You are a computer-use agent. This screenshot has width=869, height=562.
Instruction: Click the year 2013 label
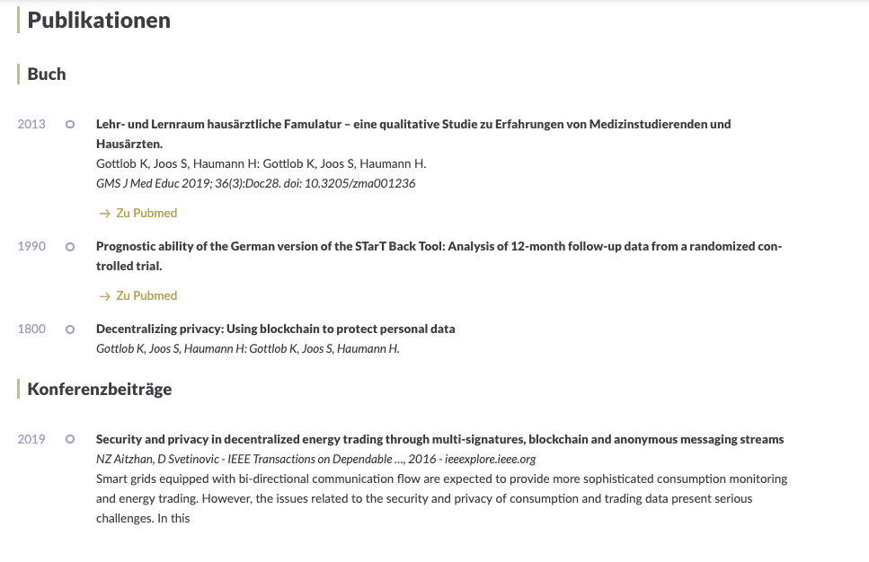click(31, 124)
